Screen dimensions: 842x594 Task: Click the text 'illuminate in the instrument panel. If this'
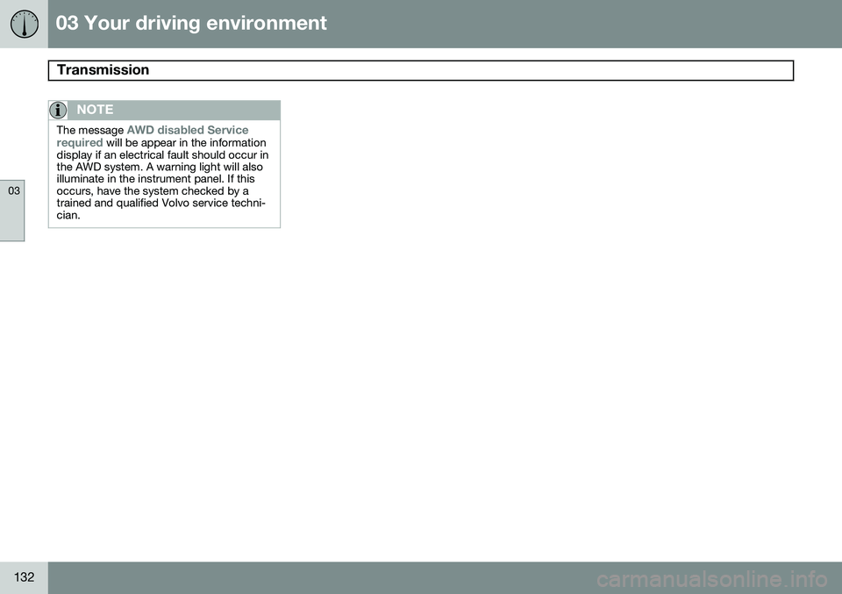pos(156,179)
